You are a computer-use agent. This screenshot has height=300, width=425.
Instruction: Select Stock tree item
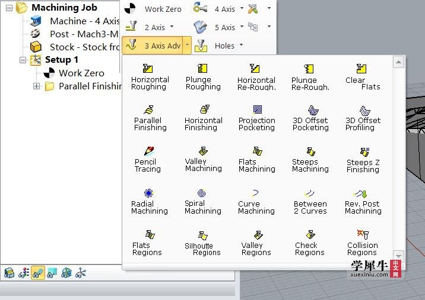tap(75, 47)
